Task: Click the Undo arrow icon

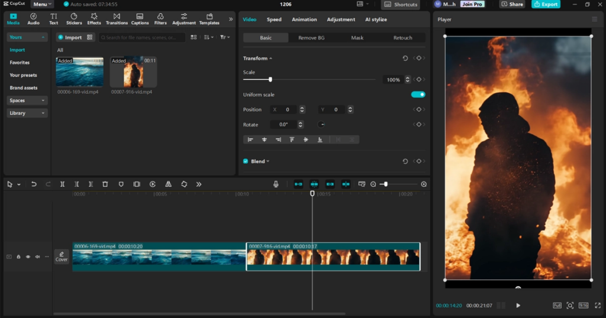Action: click(34, 184)
